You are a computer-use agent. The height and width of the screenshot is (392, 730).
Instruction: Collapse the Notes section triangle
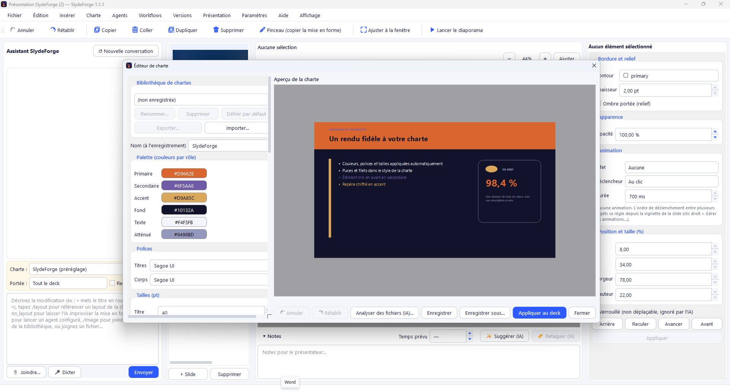264,336
